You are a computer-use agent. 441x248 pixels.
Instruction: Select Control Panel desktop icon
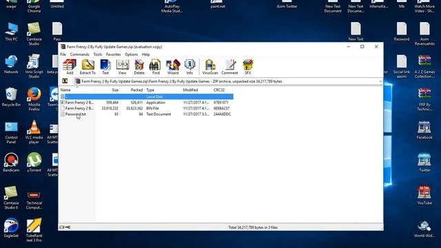click(x=11, y=132)
